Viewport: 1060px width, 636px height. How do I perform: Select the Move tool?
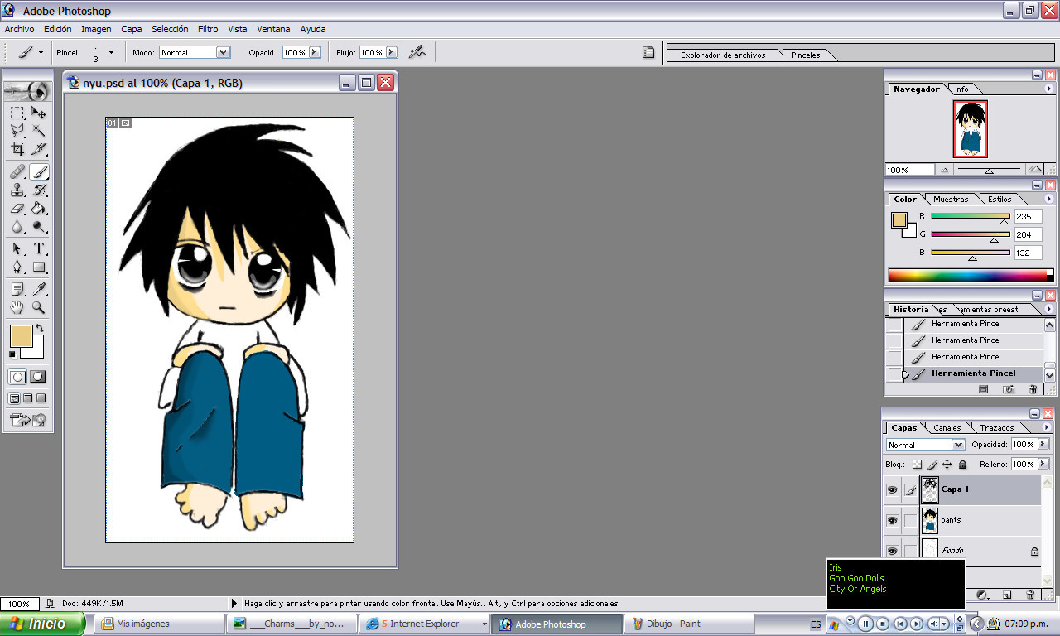click(x=39, y=113)
